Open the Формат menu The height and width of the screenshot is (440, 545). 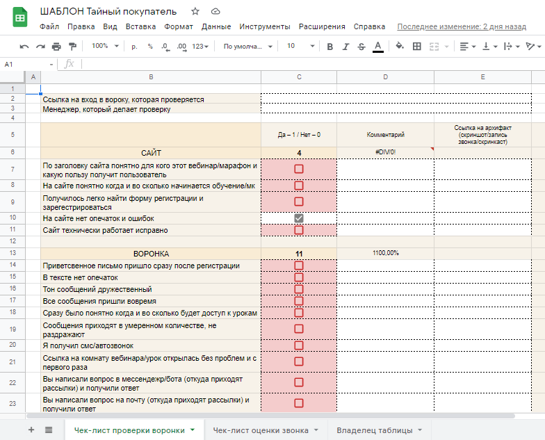coord(178,26)
